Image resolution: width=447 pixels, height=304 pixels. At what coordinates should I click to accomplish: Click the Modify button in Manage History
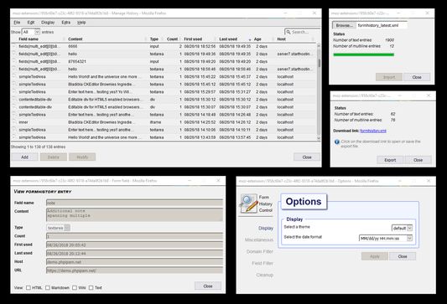coord(82,157)
